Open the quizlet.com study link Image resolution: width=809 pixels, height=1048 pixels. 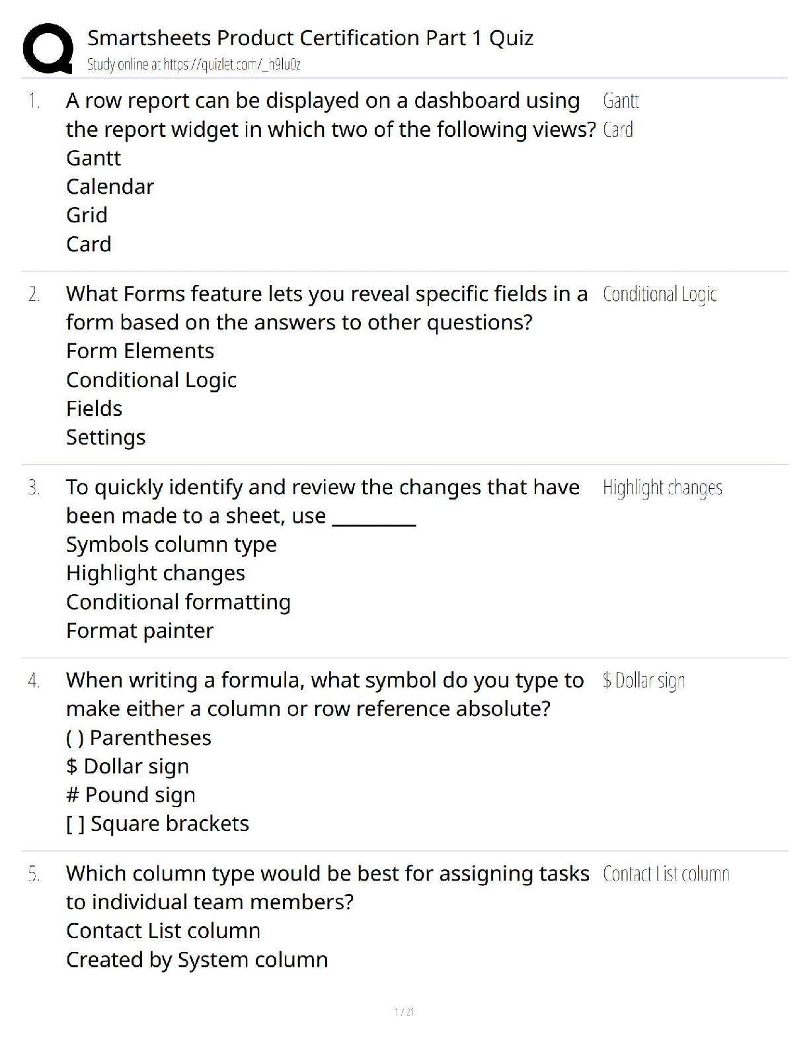pos(194,65)
